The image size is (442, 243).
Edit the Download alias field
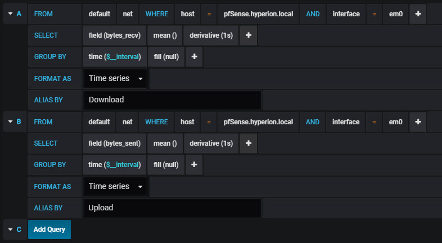coord(172,100)
